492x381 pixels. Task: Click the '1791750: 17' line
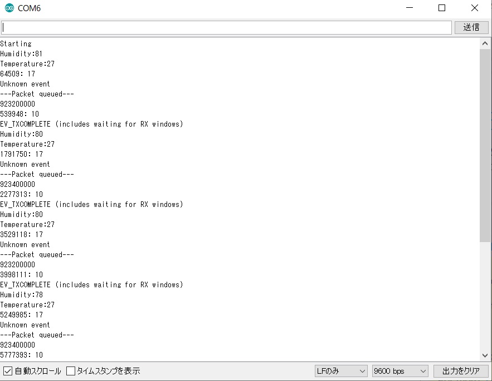point(21,154)
